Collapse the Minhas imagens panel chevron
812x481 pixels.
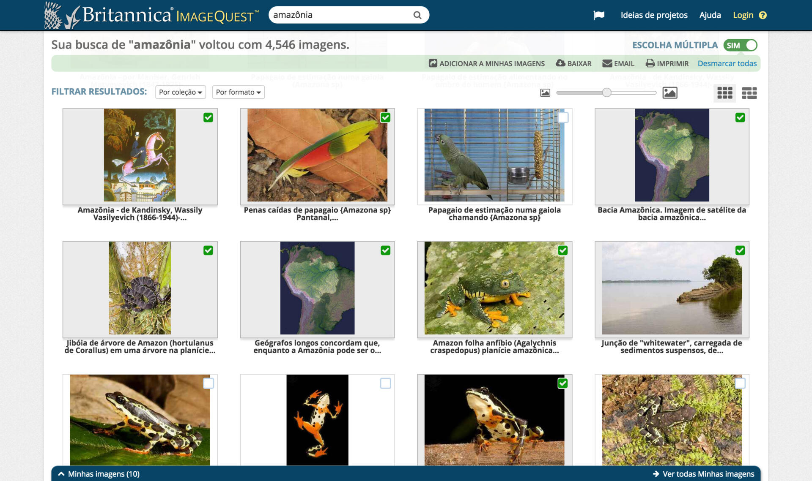(x=61, y=474)
